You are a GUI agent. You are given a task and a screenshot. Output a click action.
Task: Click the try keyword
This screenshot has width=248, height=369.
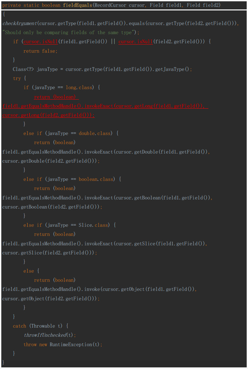coord(17,78)
